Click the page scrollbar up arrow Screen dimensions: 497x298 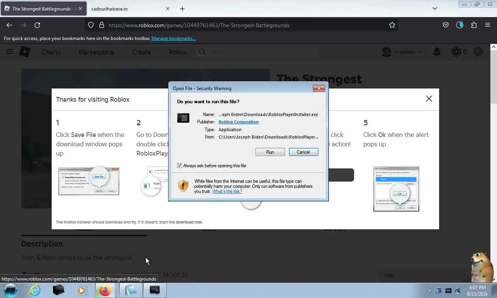tap(494, 47)
